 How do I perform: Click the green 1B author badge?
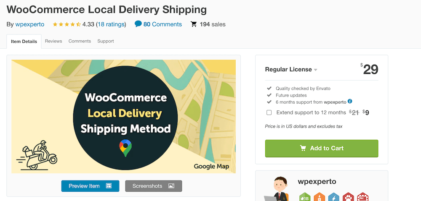[305, 198]
